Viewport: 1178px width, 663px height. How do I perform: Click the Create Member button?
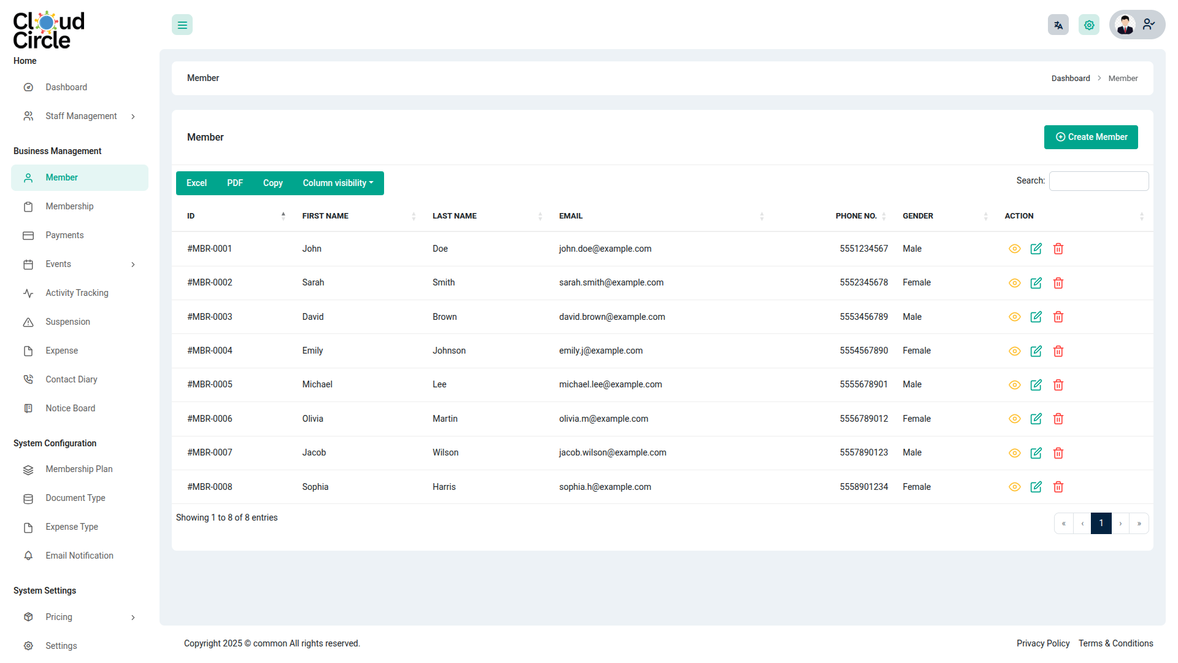1090,137
